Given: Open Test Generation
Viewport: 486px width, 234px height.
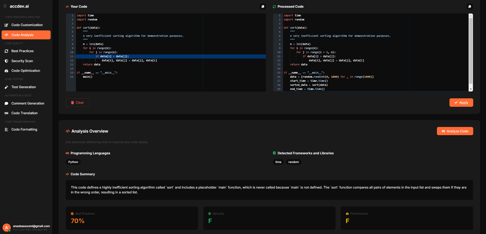Looking at the screenshot, I should [26, 87].
